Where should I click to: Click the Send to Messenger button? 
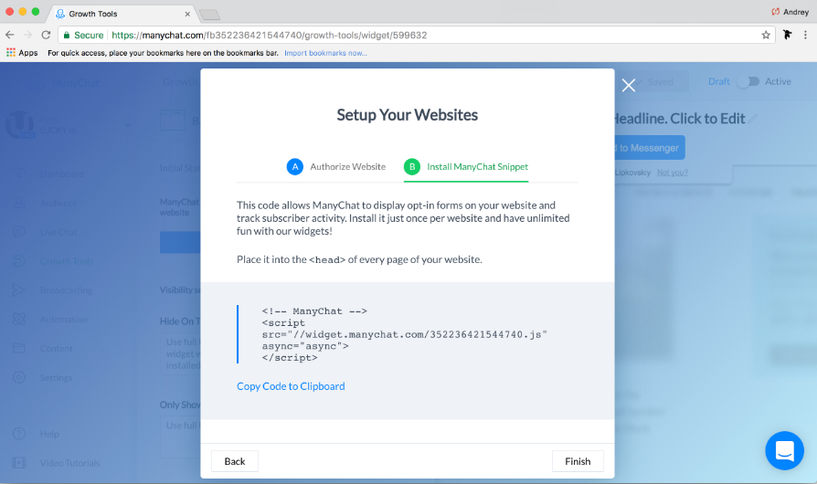650,148
